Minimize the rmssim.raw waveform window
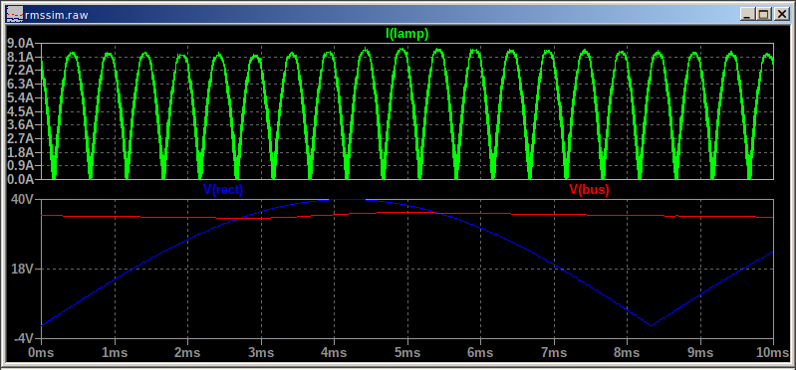Screen dimensions: 796x370 pos(746,15)
